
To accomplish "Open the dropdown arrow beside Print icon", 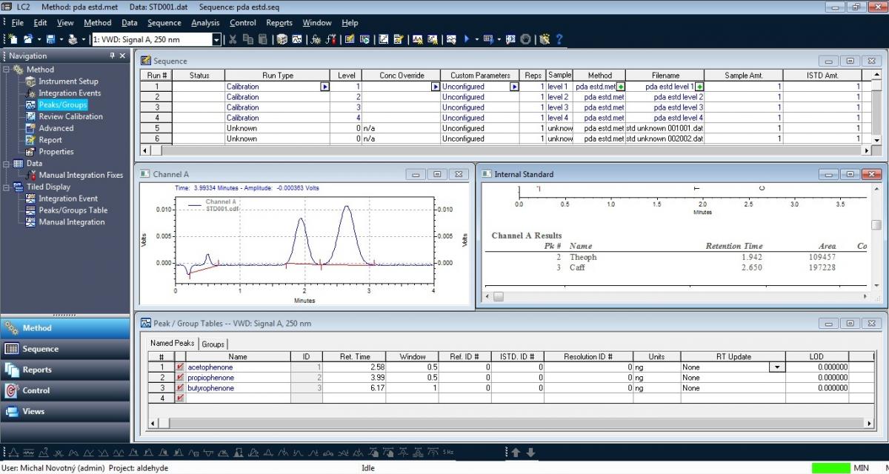I will pos(84,39).
